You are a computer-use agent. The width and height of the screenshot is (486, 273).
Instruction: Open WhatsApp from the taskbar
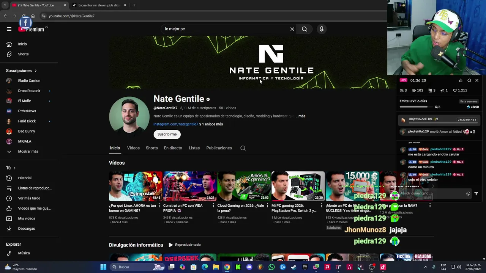[x=271, y=267]
